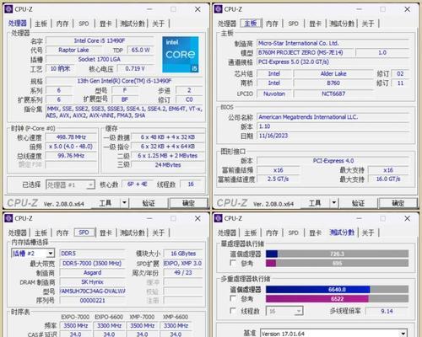
Task: Switch to 显卡 tab in processor window
Action: point(105,24)
